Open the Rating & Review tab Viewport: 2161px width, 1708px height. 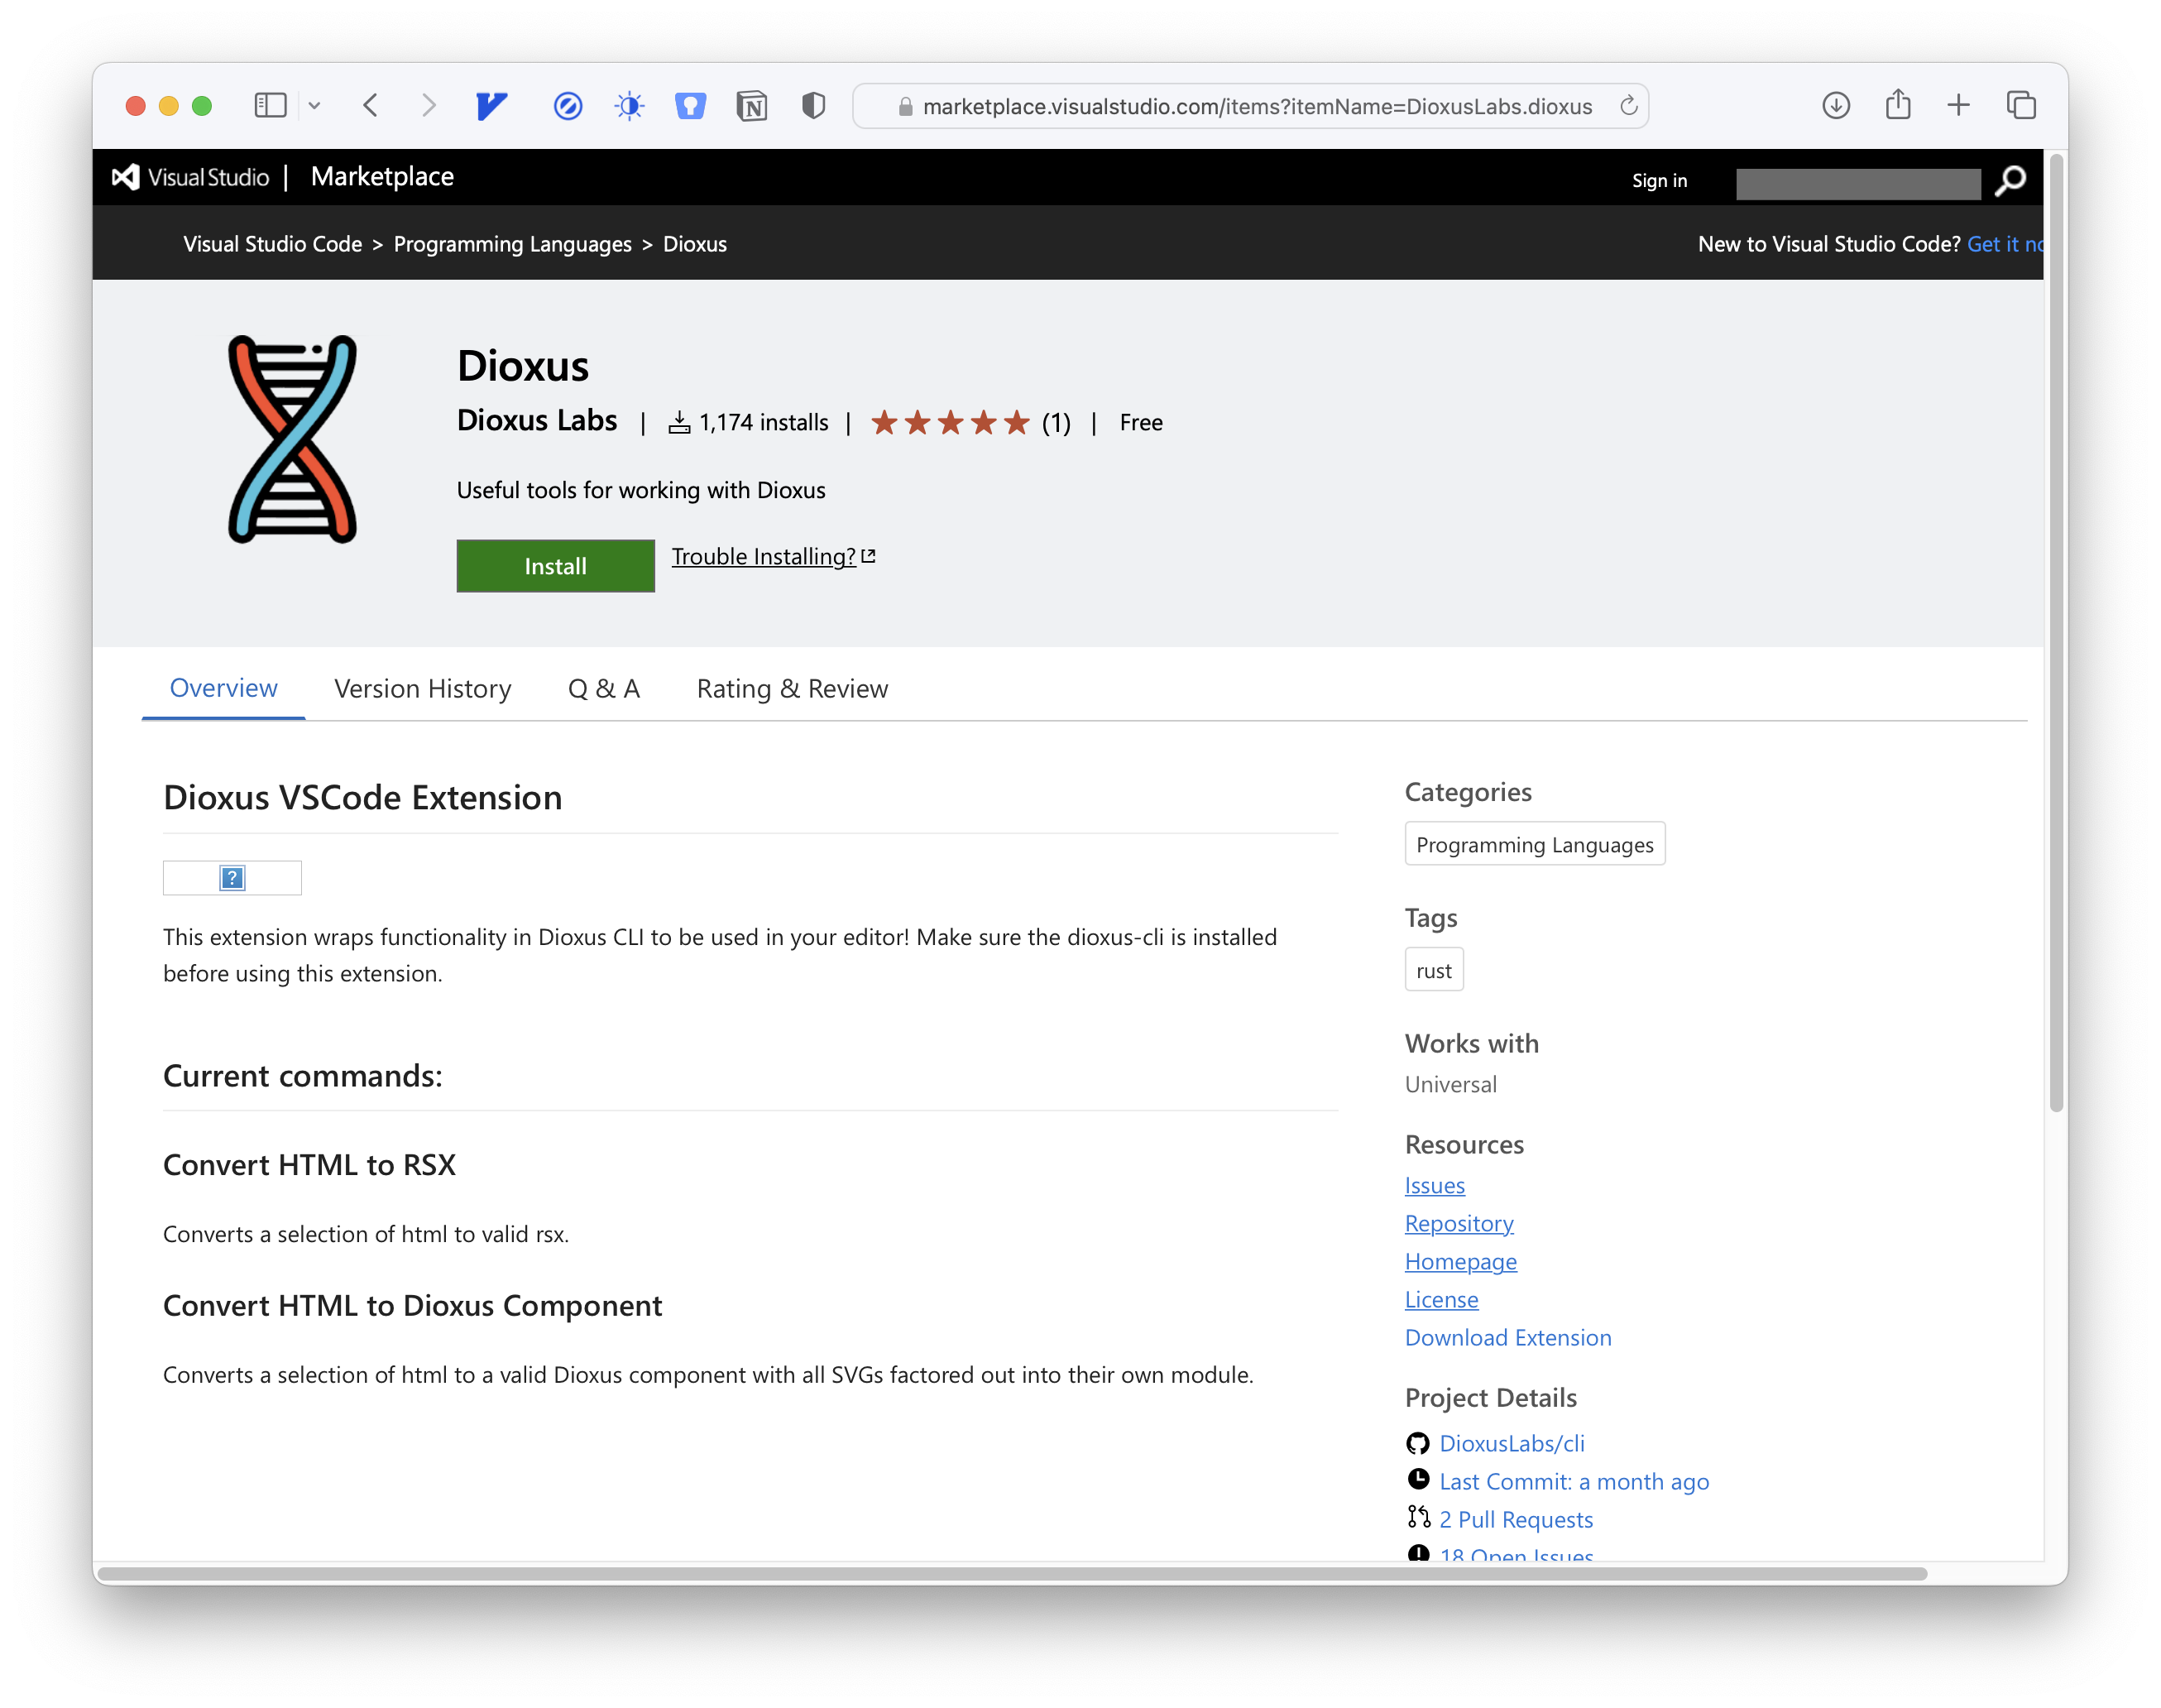pyautogui.click(x=791, y=688)
